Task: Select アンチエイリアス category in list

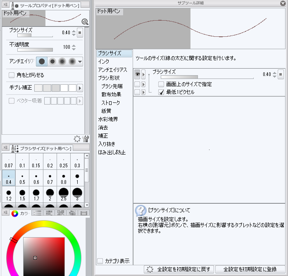Action: (112, 70)
